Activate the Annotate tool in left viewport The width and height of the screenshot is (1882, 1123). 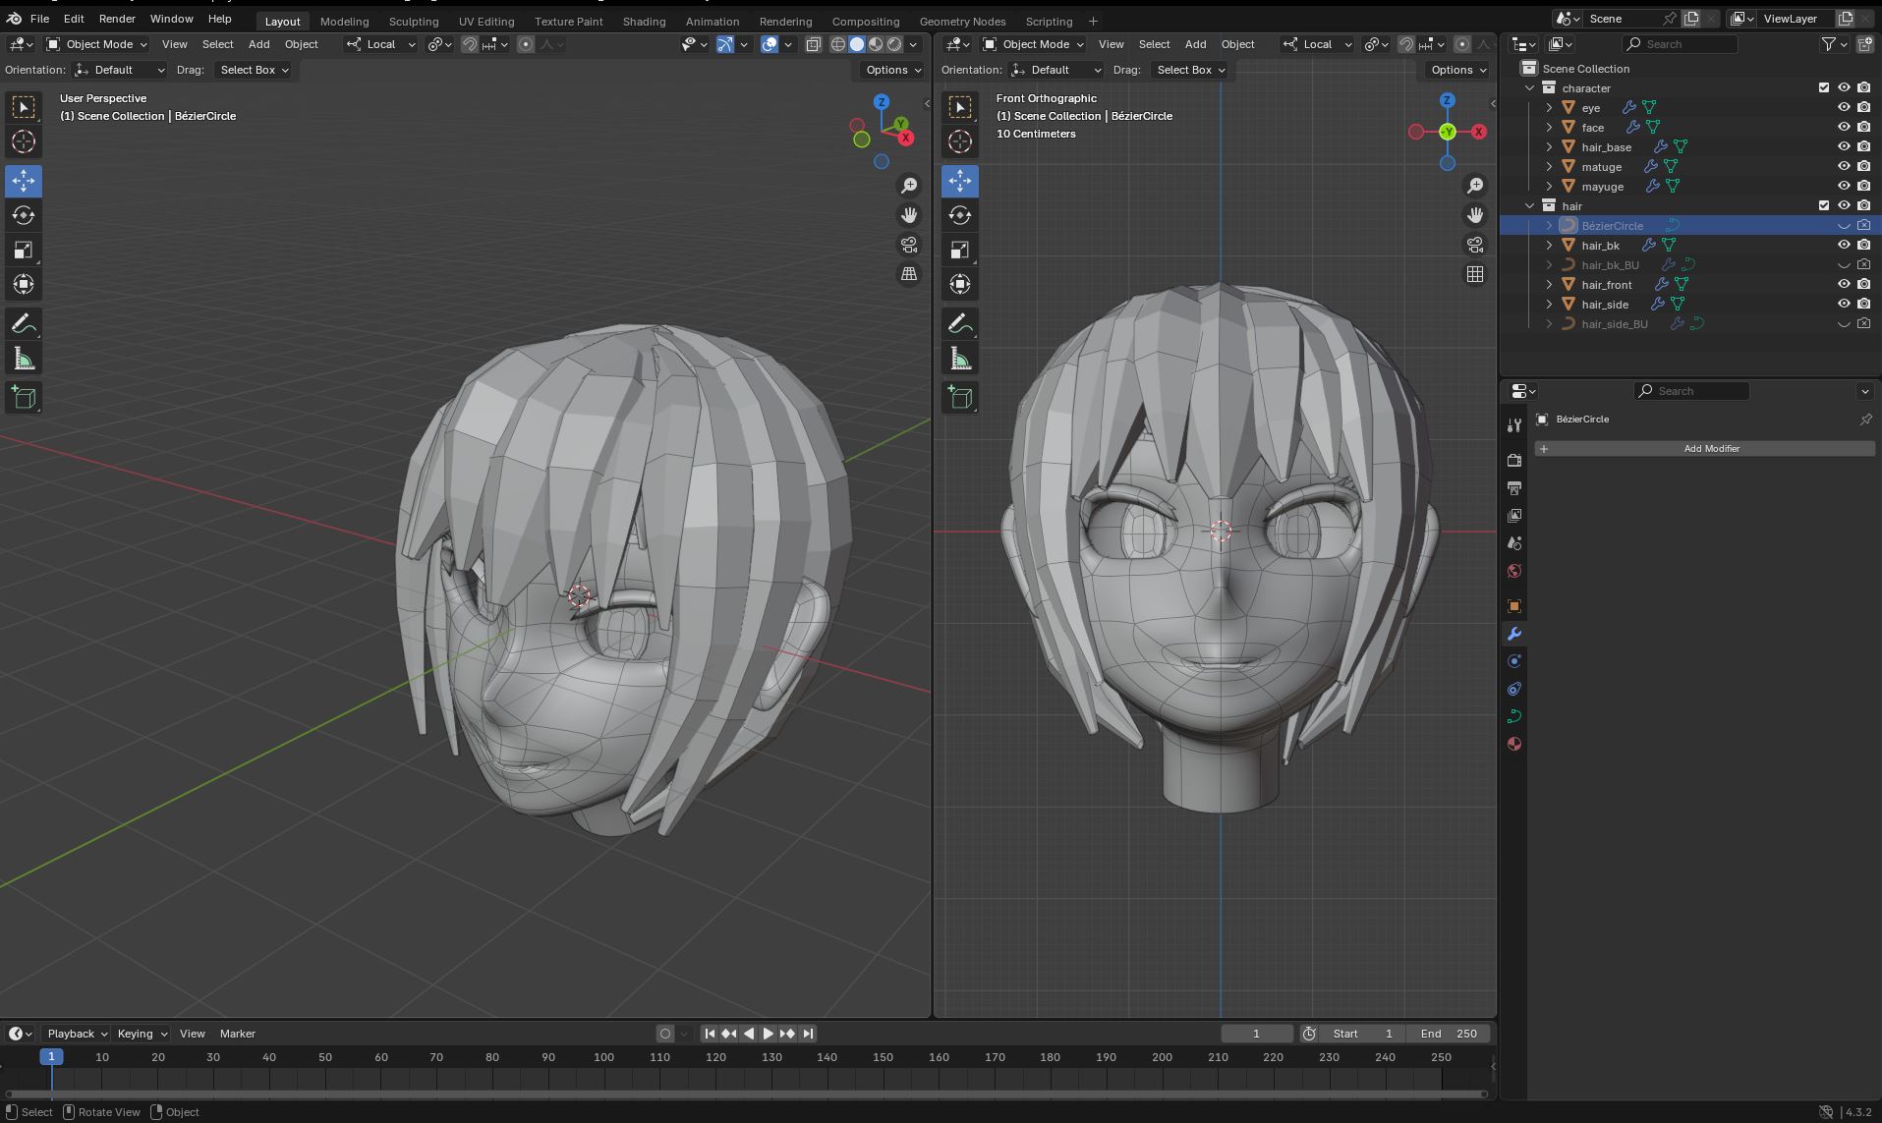(24, 324)
